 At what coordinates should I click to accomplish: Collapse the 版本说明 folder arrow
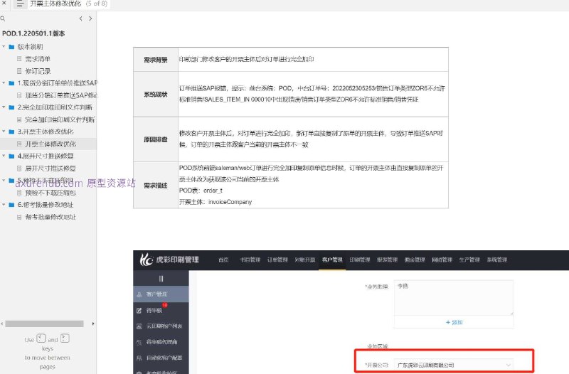(4, 46)
